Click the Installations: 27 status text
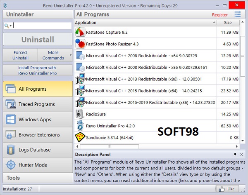This screenshot has width=248, height=195. tap(17, 189)
